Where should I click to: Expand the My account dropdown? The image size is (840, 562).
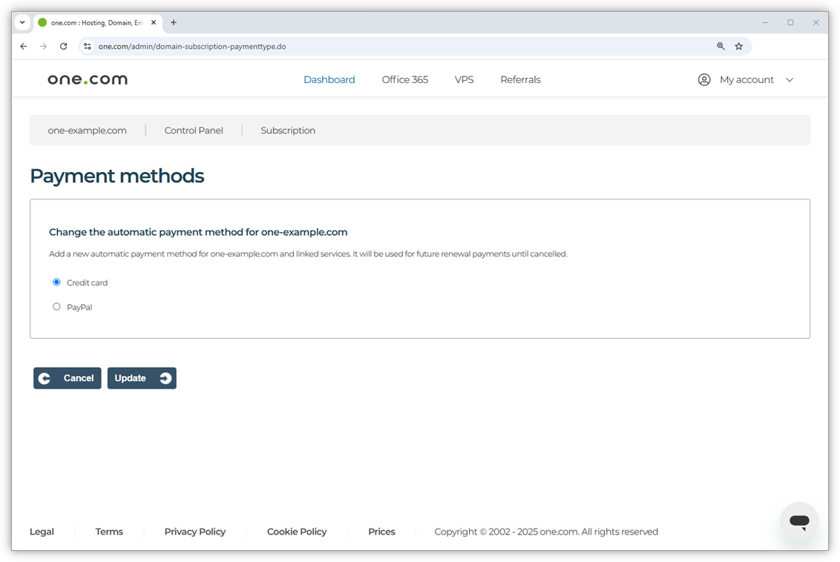(790, 79)
